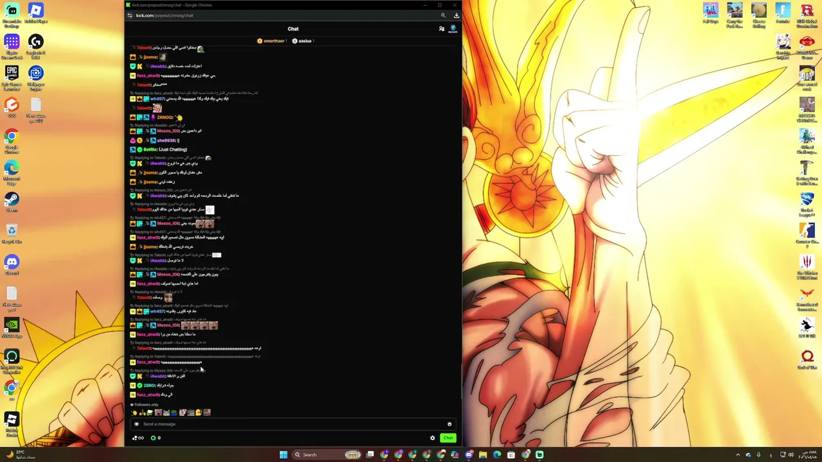Viewport: 822px width, 462px height.
Task: Open Fortnite desktop shortcut
Action: pos(782,13)
